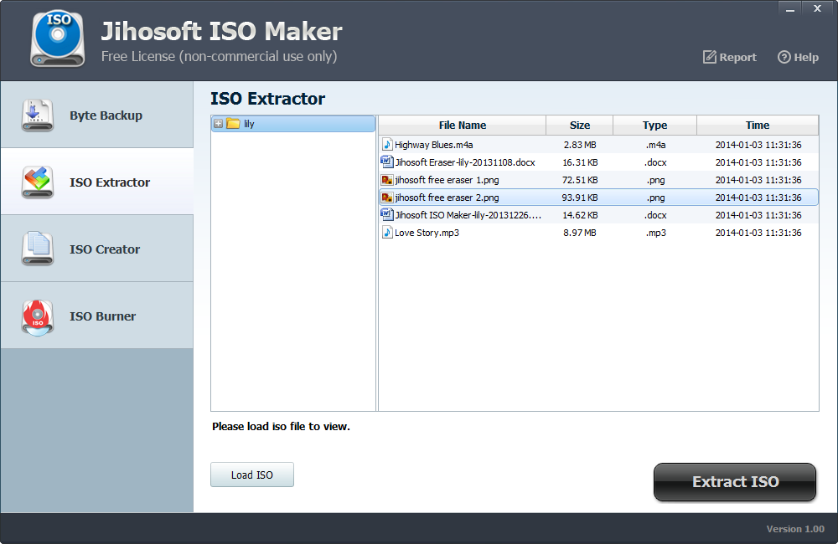
Task: Select the file name Love Story.mp3
Action: tap(427, 233)
